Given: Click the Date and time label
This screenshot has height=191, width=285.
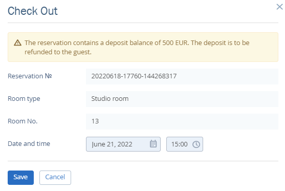Looking at the screenshot, I should pyautogui.click(x=29, y=144).
